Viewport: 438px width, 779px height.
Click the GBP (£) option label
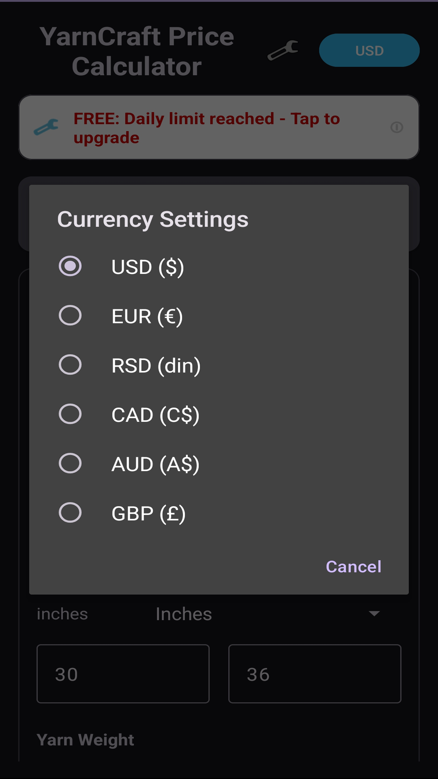coord(149,513)
